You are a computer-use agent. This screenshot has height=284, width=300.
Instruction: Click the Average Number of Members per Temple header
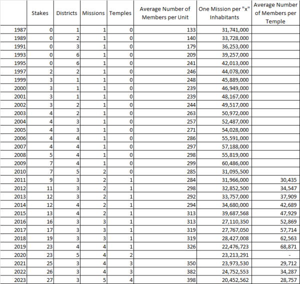tap(275, 13)
